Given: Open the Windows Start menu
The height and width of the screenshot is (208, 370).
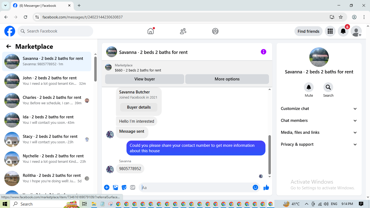Looking at the screenshot, I should (5, 204).
